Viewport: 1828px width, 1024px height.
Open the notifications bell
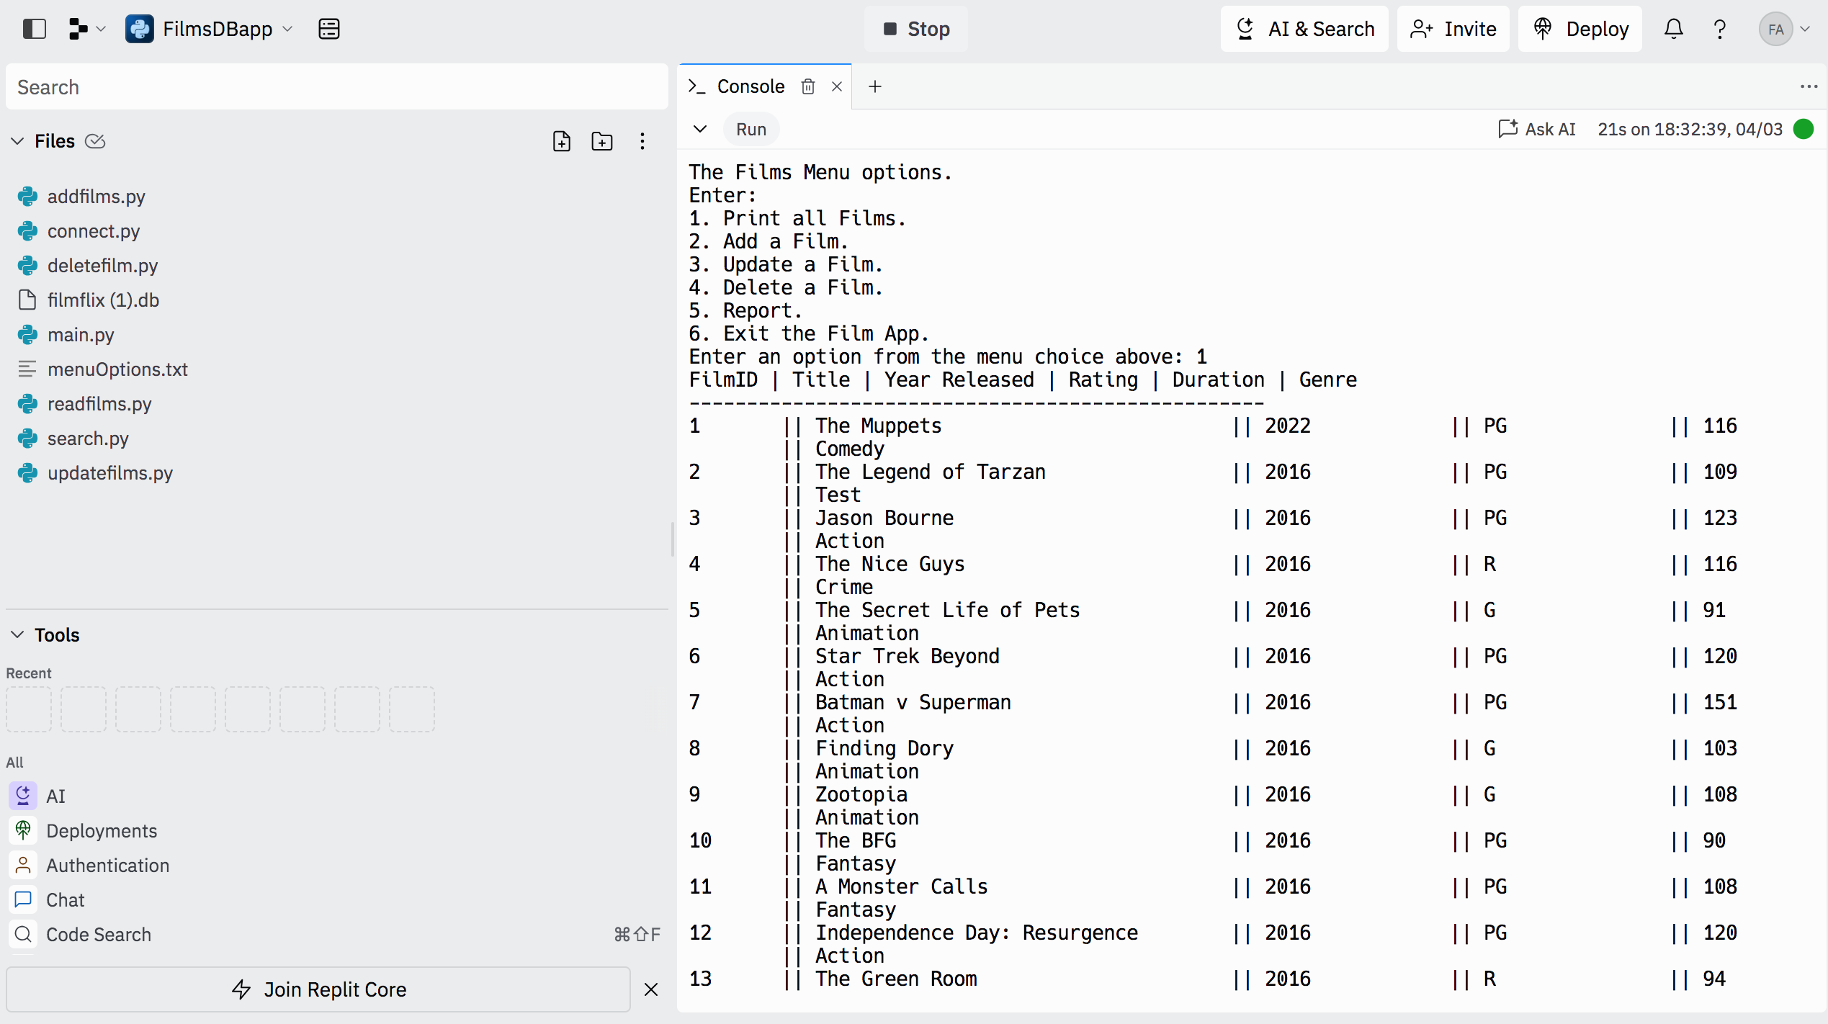(x=1673, y=29)
